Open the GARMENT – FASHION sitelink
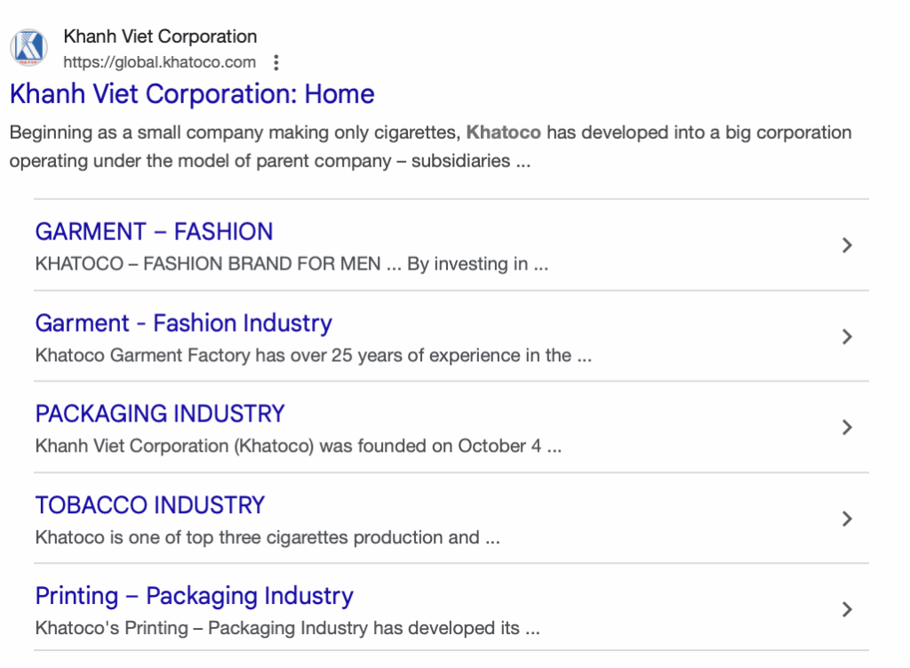 tap(154, 232)
